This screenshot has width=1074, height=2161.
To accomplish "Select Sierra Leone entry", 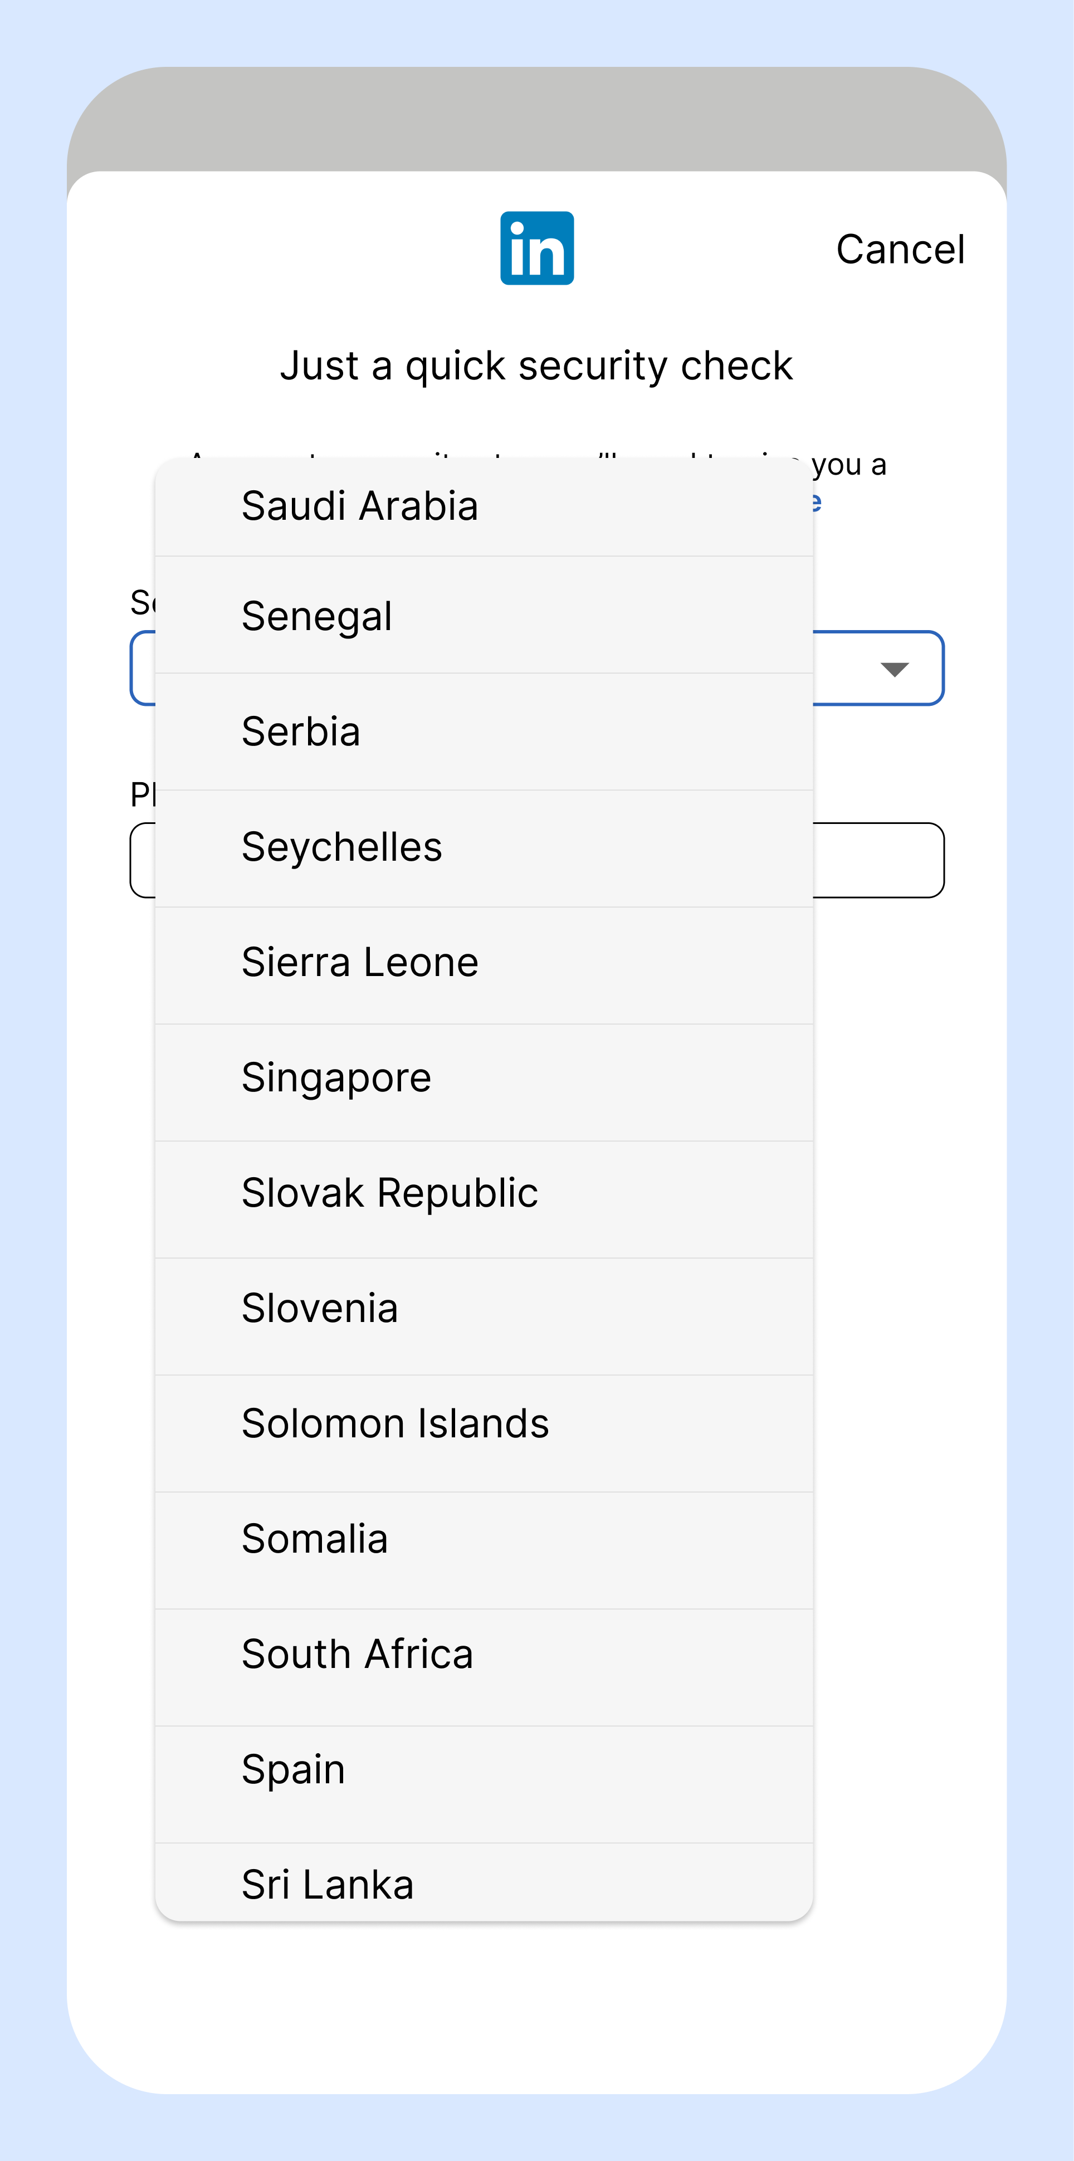I will (x=484, y=965).
